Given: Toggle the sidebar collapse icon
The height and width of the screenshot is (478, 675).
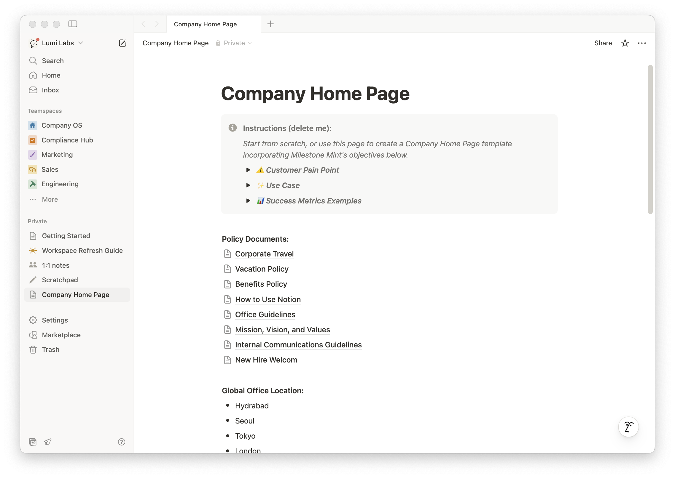Looking at the screenshot, I should tap(73, 24).
